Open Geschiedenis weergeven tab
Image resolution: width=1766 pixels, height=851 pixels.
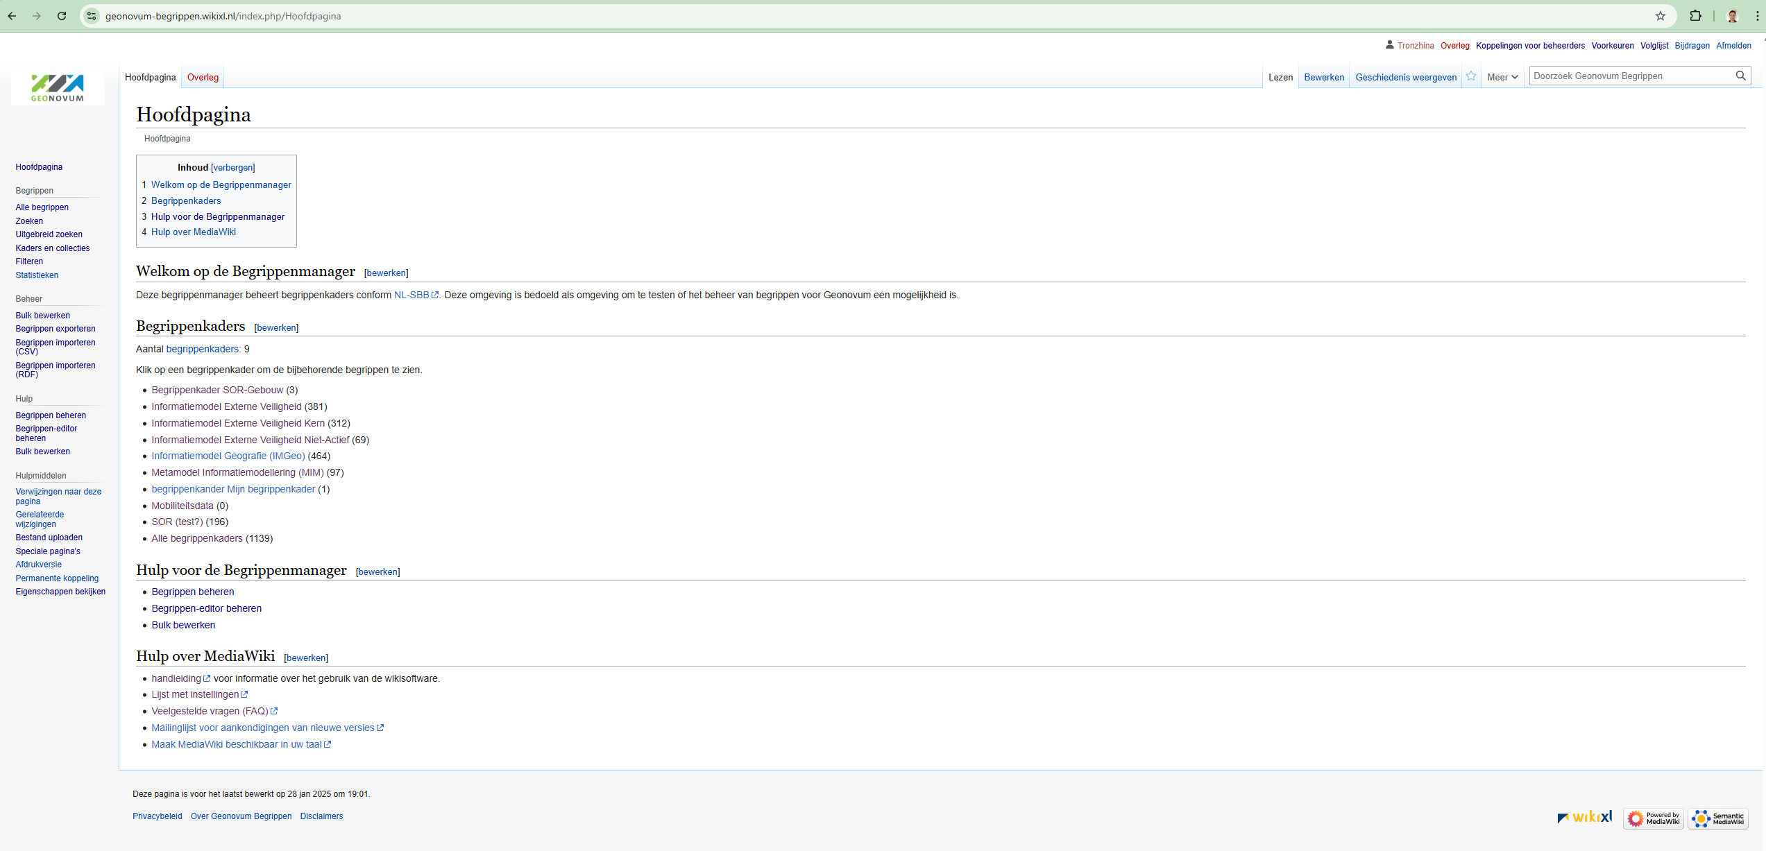coord(1406,77)
